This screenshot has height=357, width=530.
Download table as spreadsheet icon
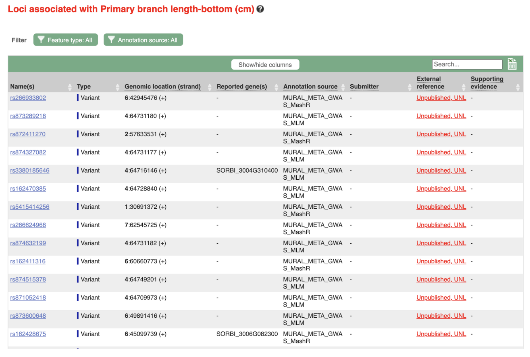512,64
